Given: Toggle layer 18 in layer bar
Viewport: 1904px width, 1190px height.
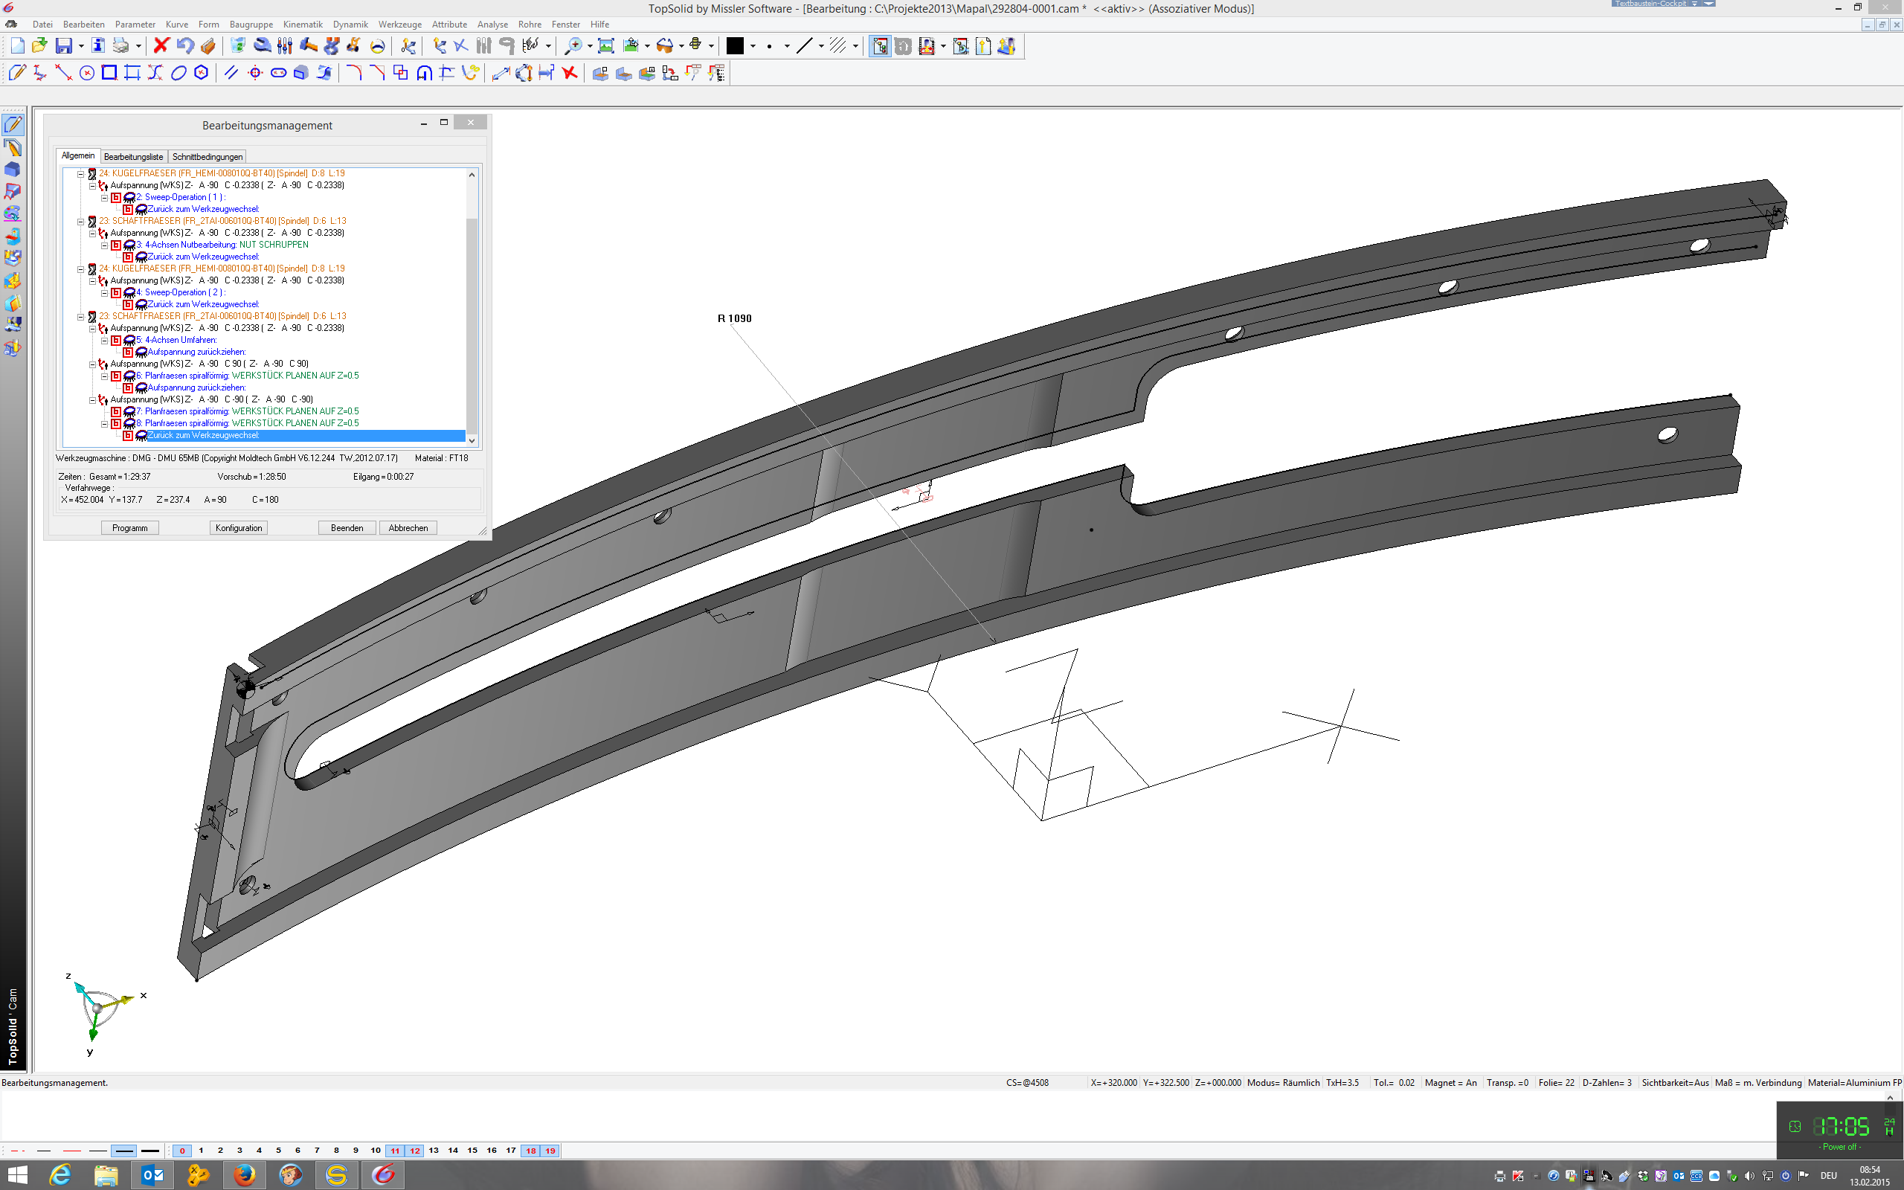Looking at the screenshot, I should pos(531,1151).
